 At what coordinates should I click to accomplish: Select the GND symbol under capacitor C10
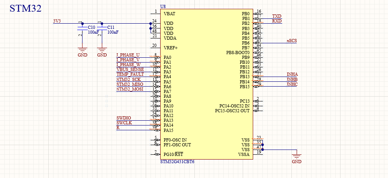click(x=83, y=52)
